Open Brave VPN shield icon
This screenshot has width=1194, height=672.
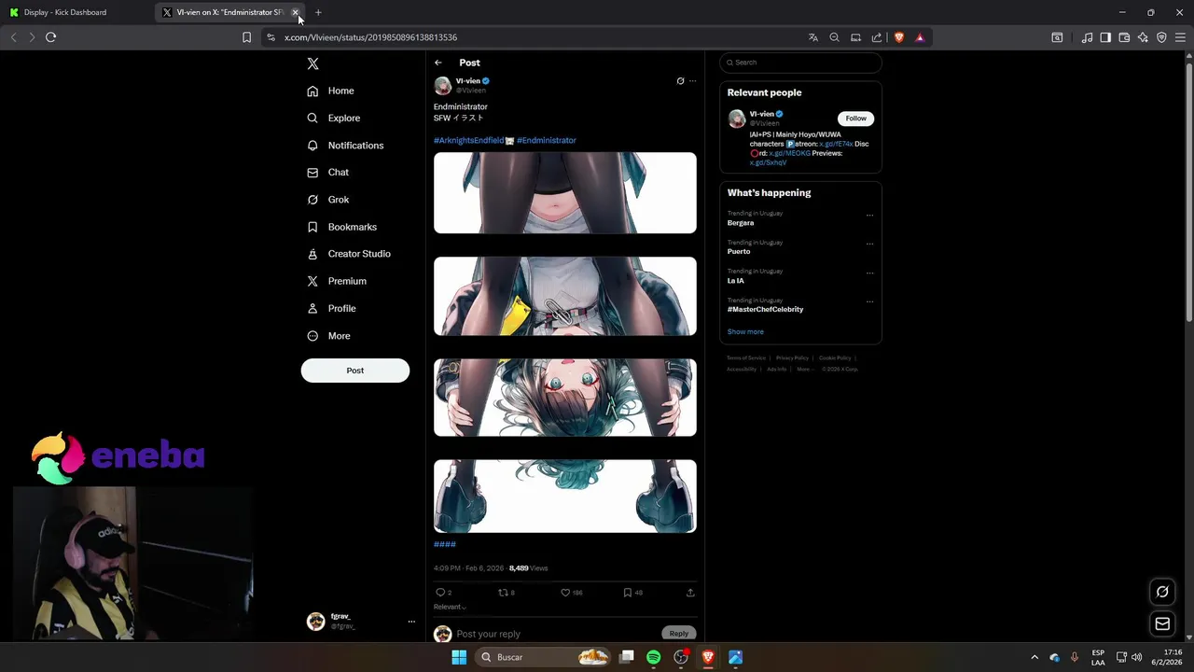pos(1161,37)
